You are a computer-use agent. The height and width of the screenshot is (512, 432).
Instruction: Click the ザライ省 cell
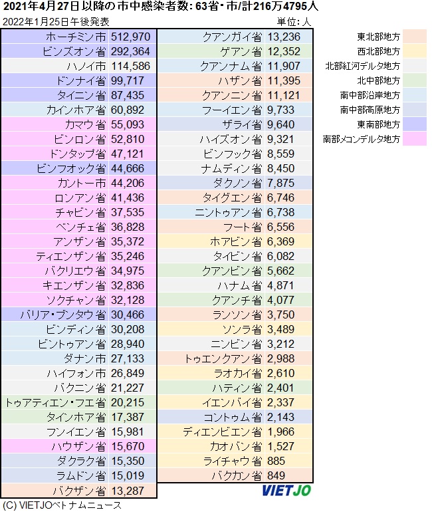pyautogui.click(x=211, y=124)
